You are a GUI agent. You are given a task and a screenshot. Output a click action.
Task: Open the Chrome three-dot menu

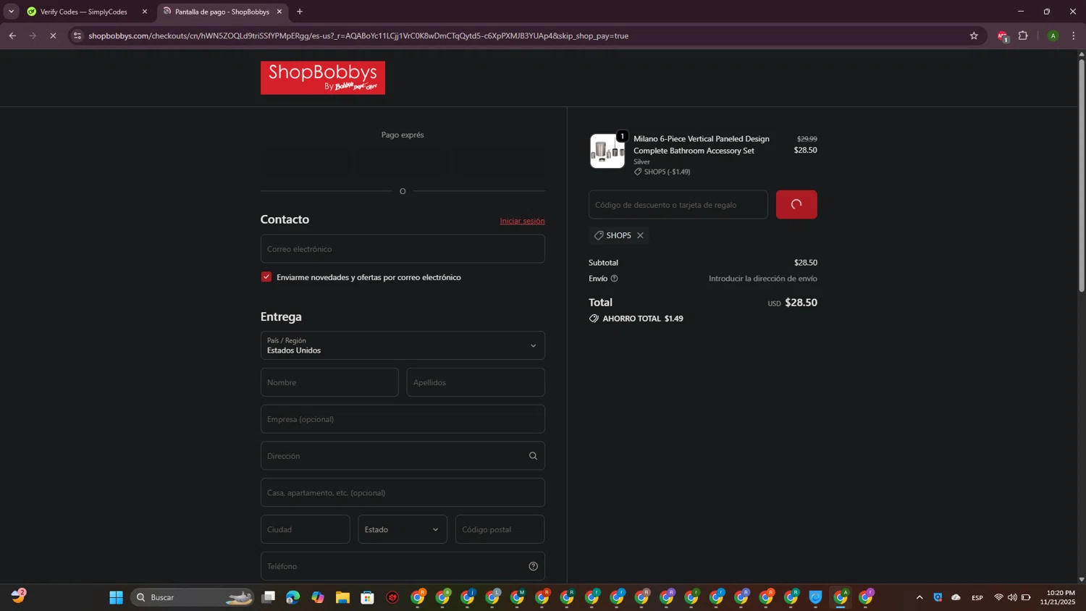(1074, 35)
